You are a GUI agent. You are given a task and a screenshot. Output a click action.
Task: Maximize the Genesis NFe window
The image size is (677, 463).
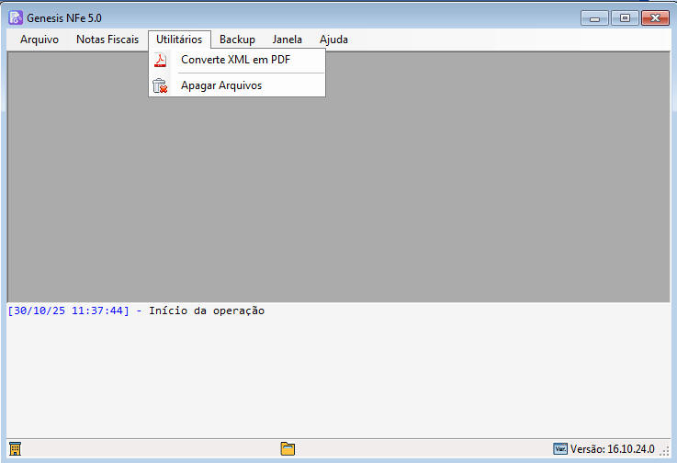[625, 17]
